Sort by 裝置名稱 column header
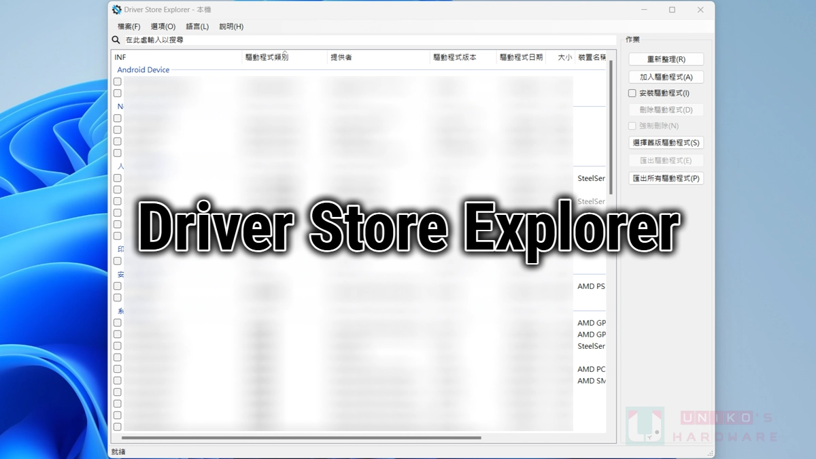 (x=591, y=58)
